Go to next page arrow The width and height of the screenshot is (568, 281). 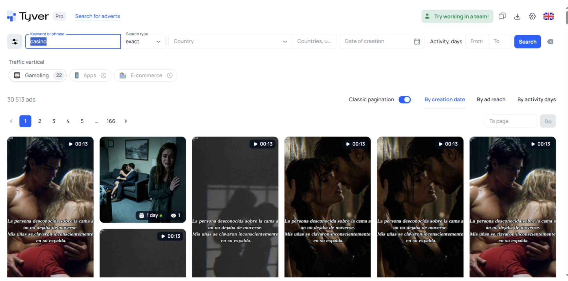[x=126, y=121]
